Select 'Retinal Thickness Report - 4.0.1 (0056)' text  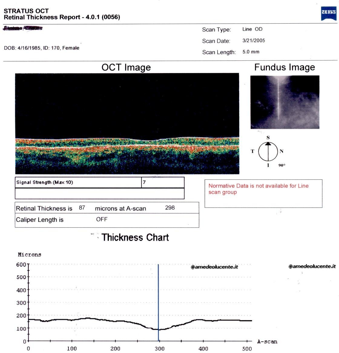point(62,17)
